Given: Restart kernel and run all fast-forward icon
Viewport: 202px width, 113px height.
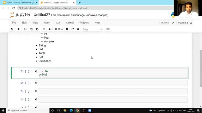Looking at the screenshot, I should (78, 29).
